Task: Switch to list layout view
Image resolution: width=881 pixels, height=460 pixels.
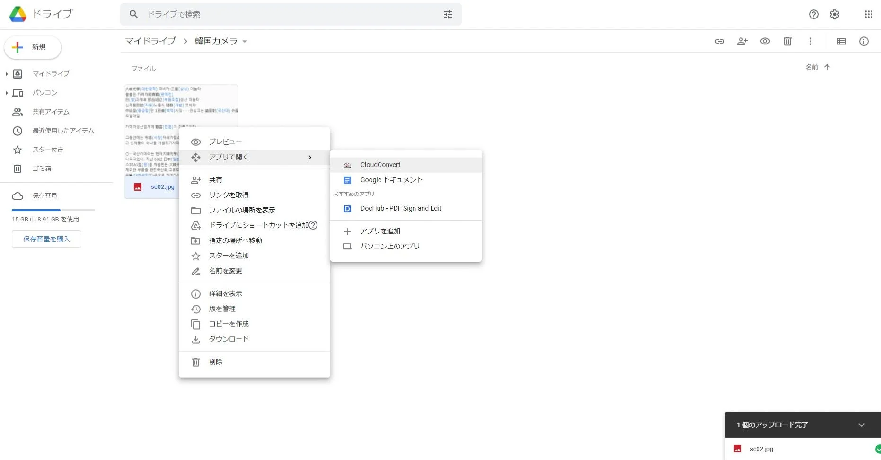Action: tap(841, 41)
